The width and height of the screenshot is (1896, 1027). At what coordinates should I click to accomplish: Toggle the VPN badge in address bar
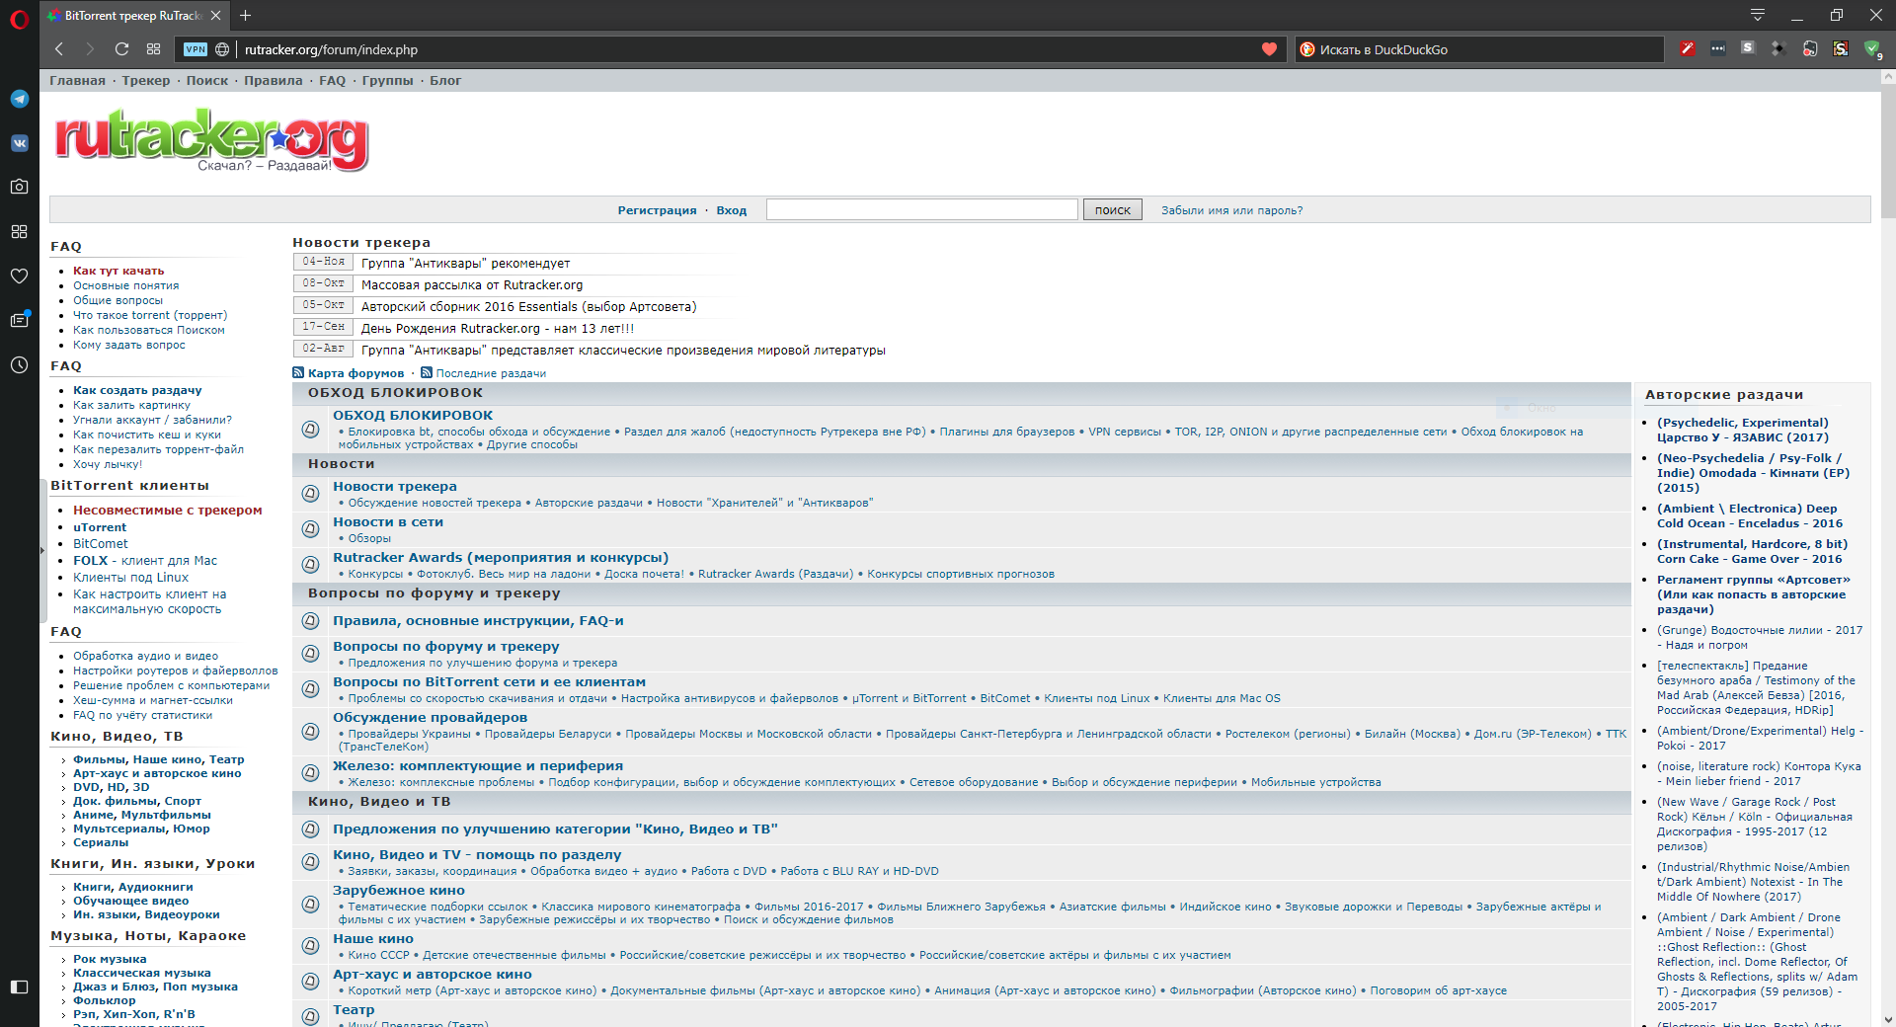[196, 49]
